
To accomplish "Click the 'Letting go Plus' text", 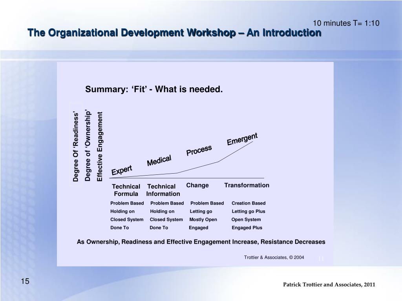I will point(248,211).
